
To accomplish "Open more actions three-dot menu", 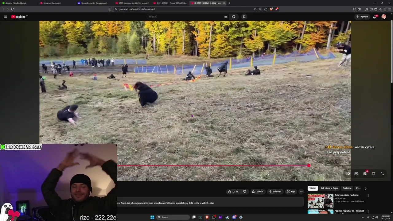I will pyautogui.click(x=301, y=192).
